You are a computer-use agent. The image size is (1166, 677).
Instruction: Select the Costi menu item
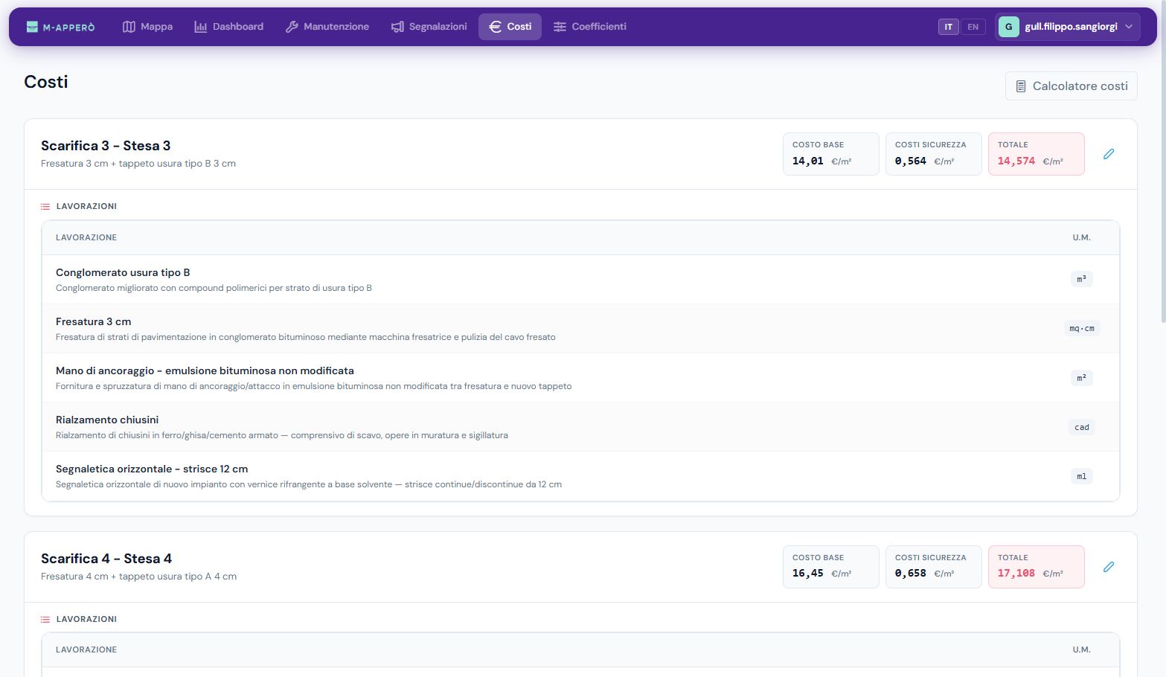click(x=510, y=27)
